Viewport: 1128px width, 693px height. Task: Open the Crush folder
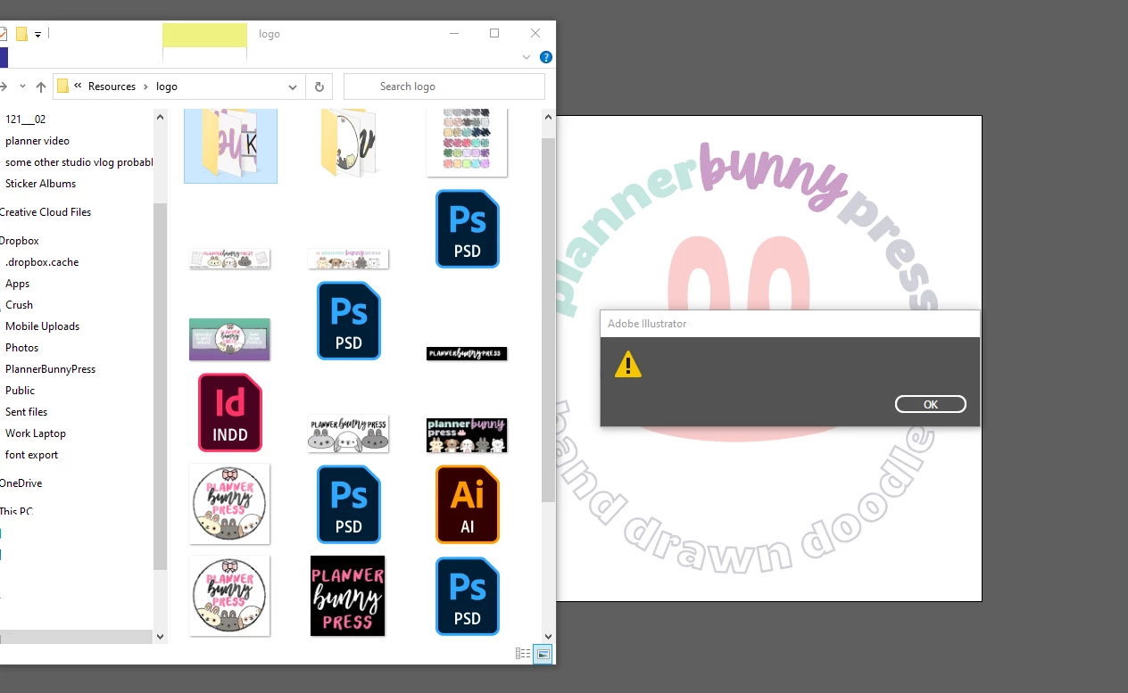pos(20,304)
